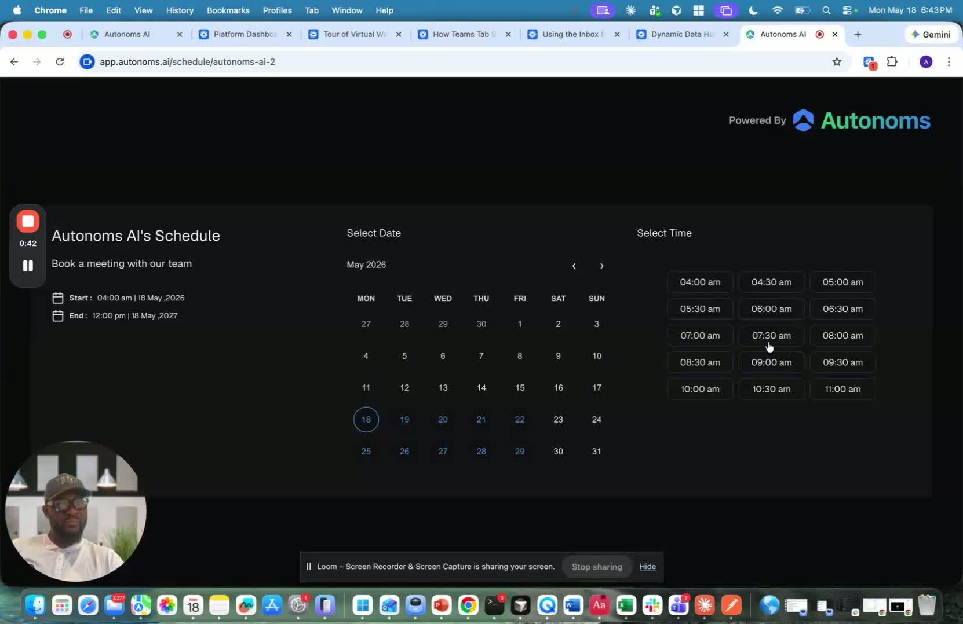963x624 pixels.
Task: Open the Apple menu
Action: [17, 10]
